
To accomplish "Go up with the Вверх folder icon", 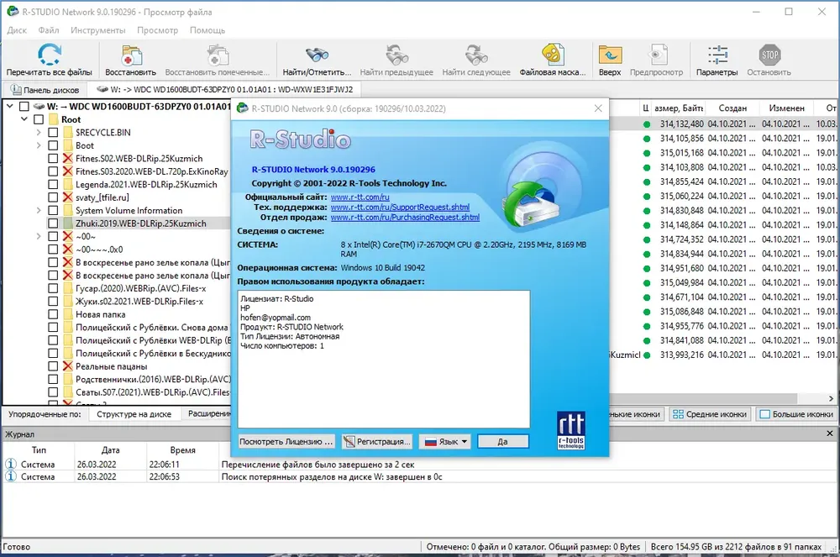I will tap(610, 55).
